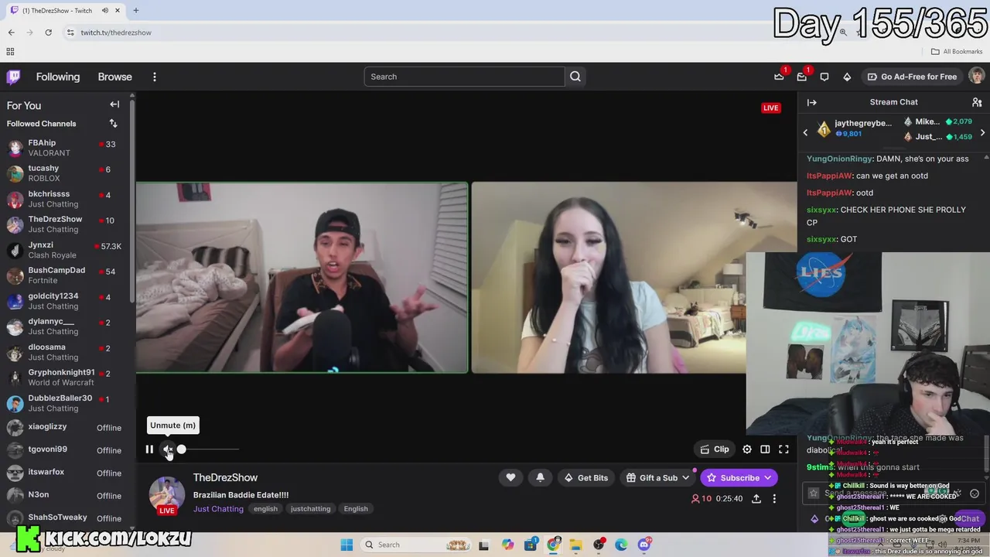Image resolution: width=990 pixels, height=557 pixels.
Task: Follow with the heart button
Action: (x=510, y=478)
